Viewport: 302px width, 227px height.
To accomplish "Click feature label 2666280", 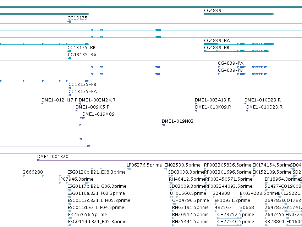I will 33,172.
